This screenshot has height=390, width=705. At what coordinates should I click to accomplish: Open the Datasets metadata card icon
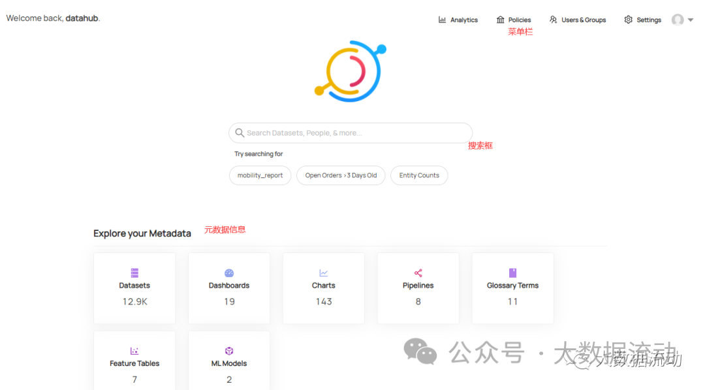134,272
